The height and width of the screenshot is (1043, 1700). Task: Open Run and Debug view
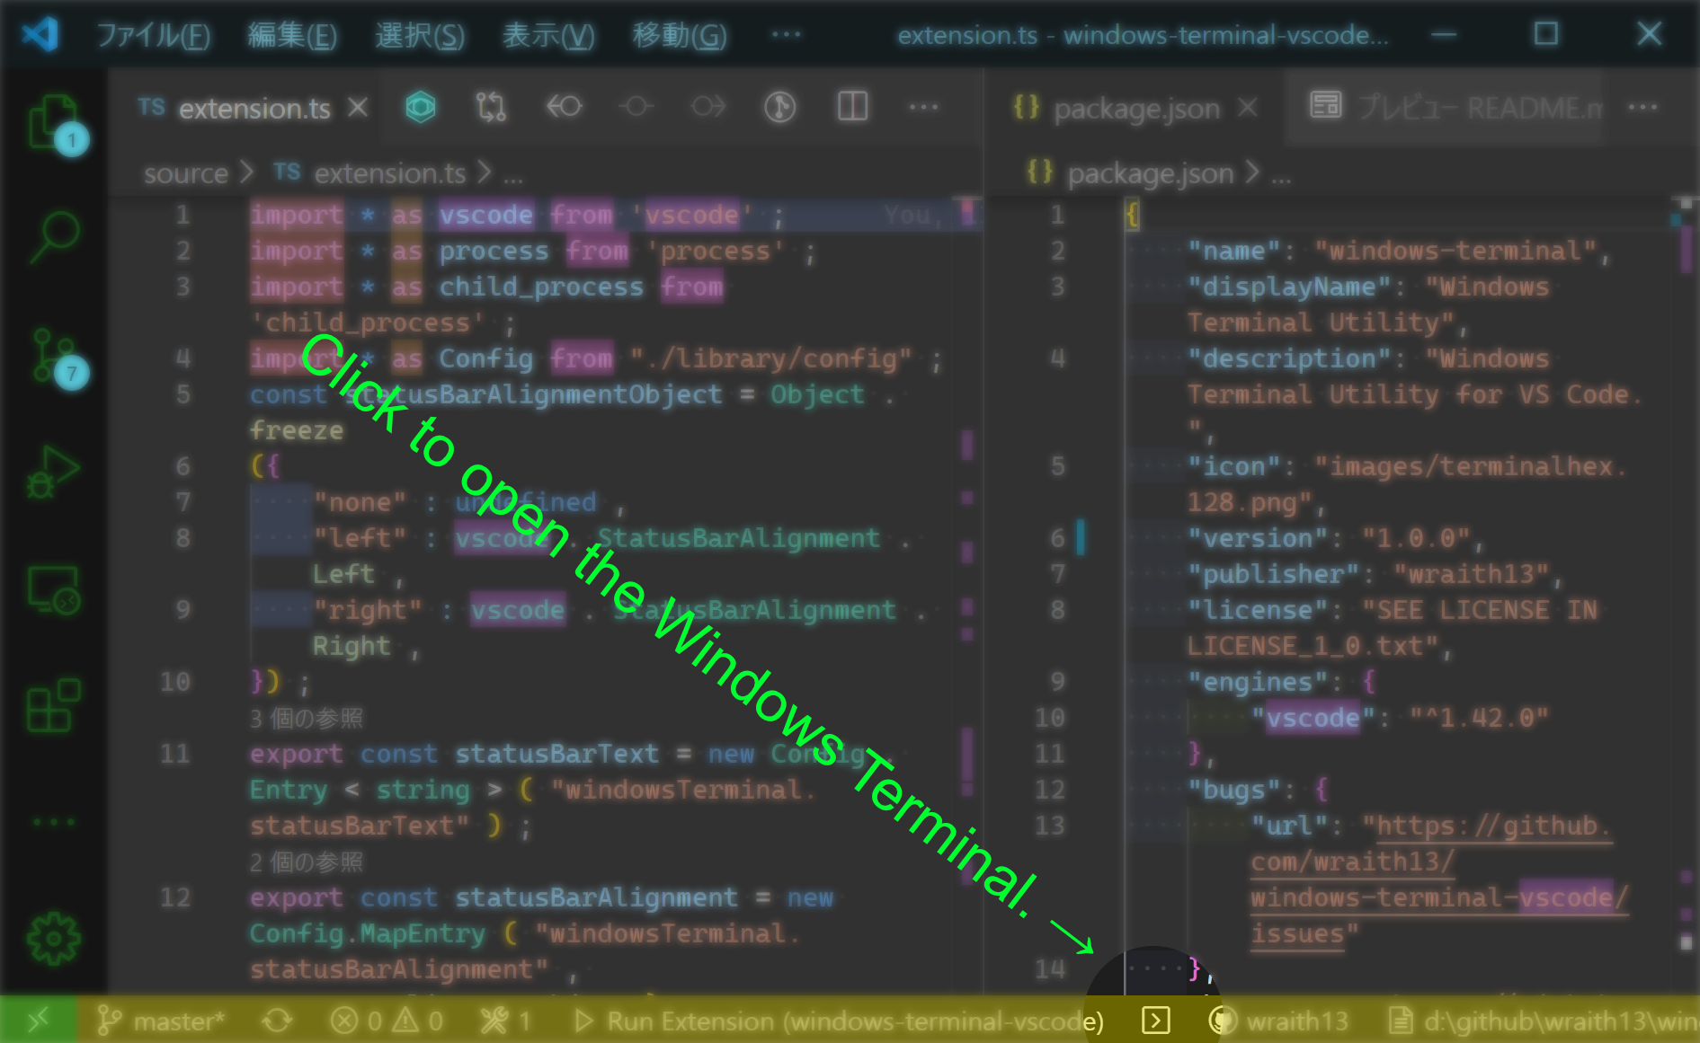[54, 471]
